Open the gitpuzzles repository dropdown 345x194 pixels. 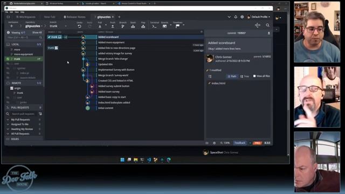click(x=42, y=26)
